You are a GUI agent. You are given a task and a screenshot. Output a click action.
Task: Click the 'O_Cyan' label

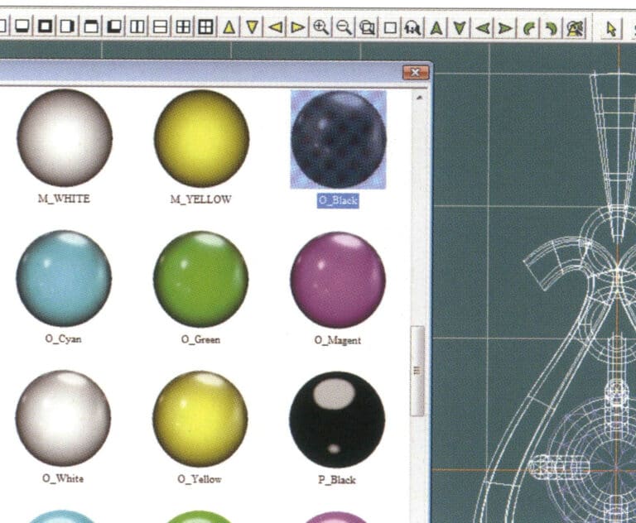pyautogui.click(x=63, y=339)
